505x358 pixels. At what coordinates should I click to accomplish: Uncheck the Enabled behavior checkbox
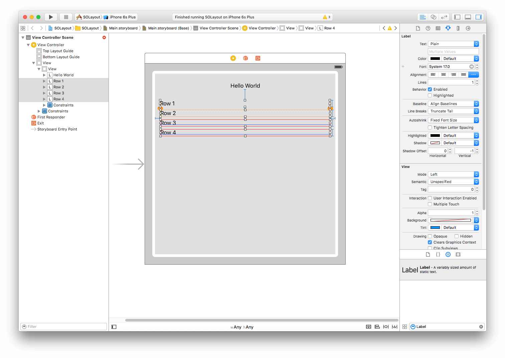430,89
